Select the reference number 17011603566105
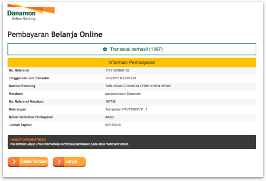The width and height of the screenshot is (266, 181). [x=117, y=70]
